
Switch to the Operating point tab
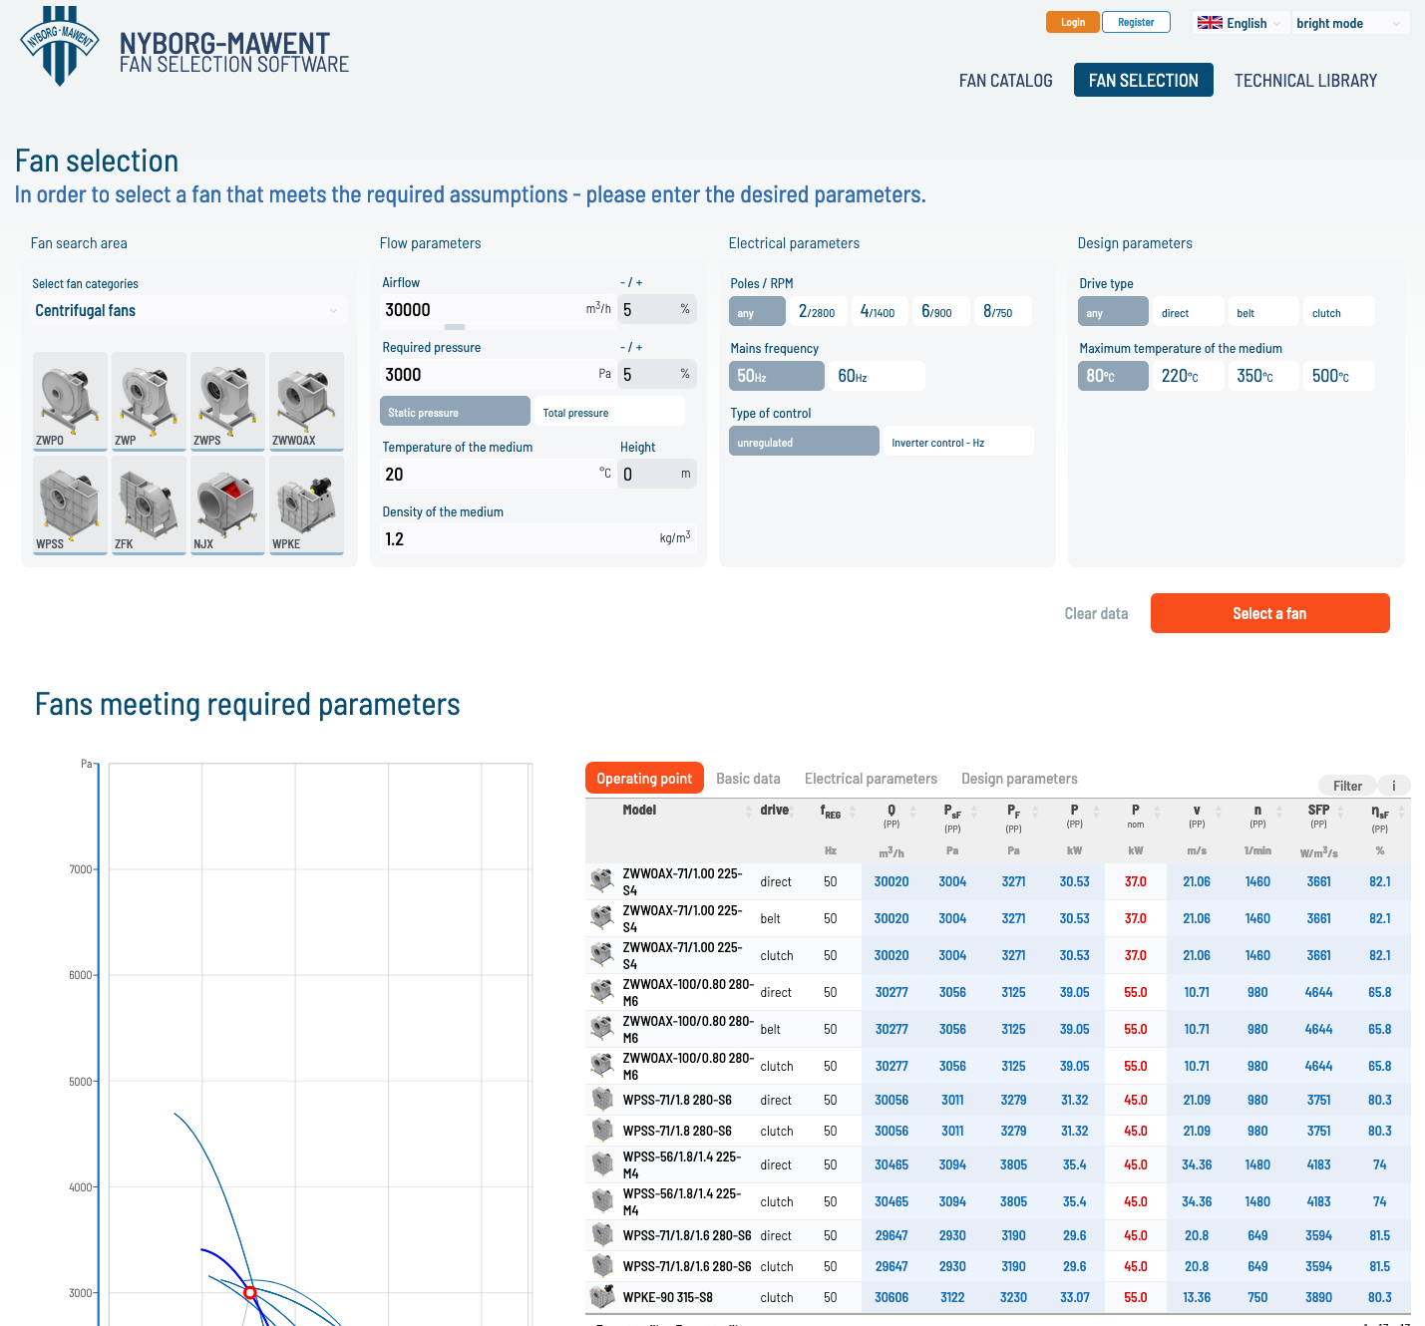[x=644, y=778]
